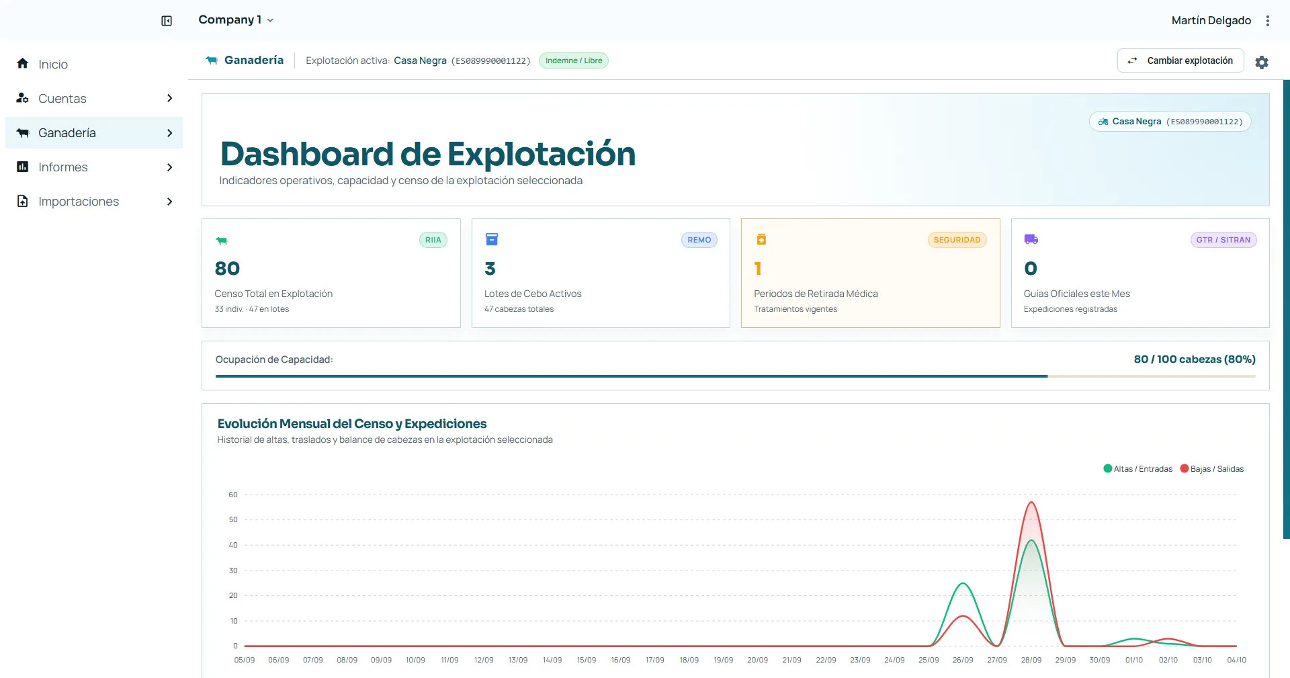Click the Martín Delgado user name
This screenshot has width=1290, height=678.
1211,21
